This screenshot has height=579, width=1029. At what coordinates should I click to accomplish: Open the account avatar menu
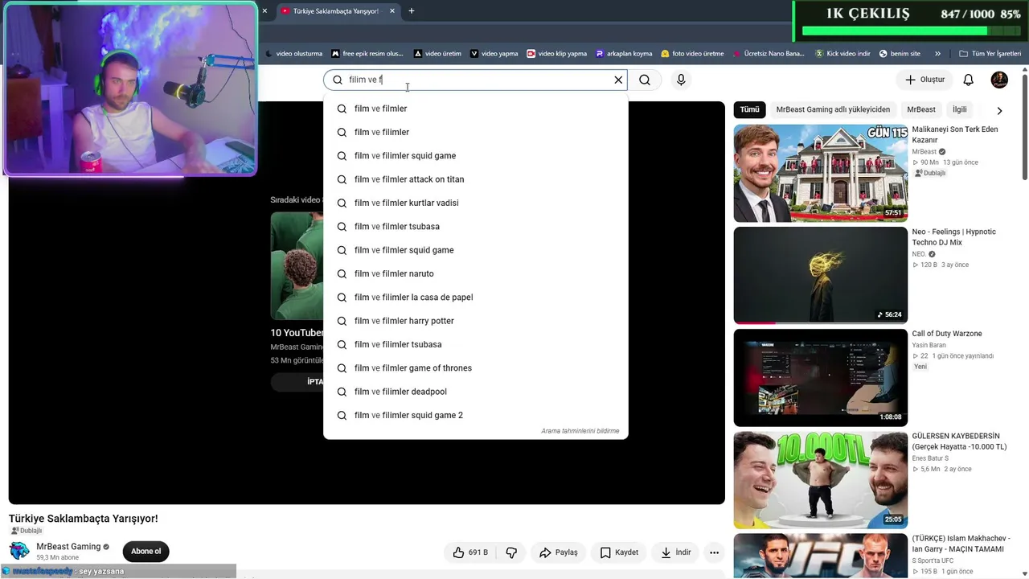[999, 80]
